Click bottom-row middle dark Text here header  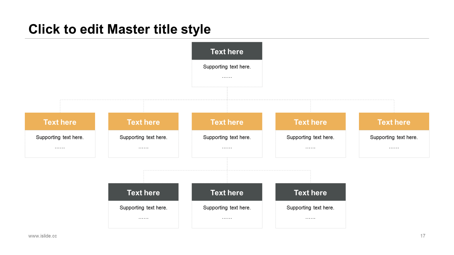(x=227, y=192)
